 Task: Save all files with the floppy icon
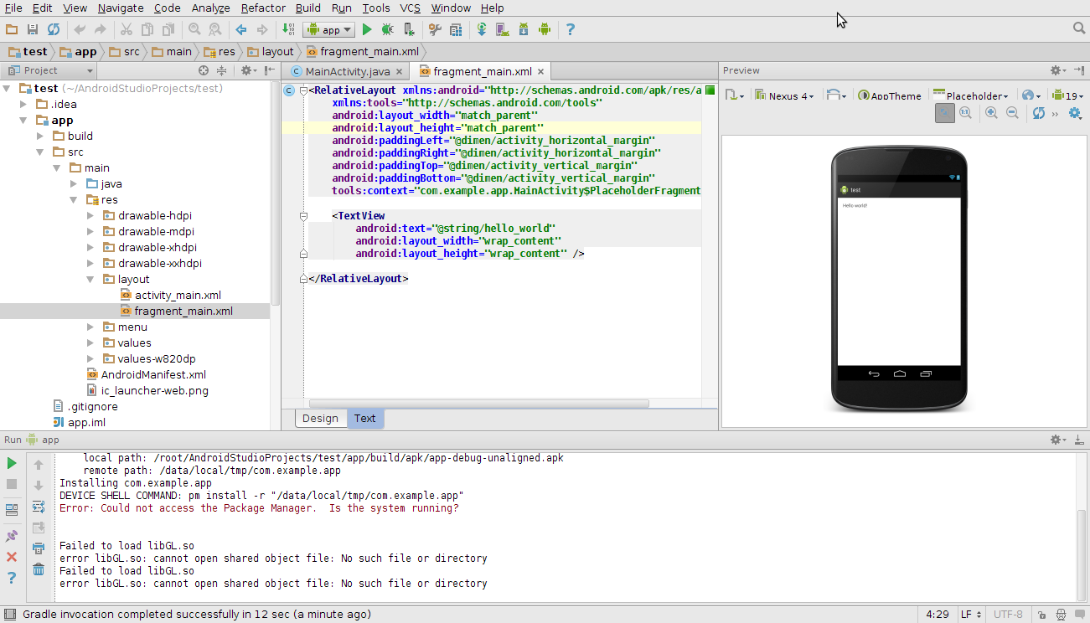click(33, 29)
